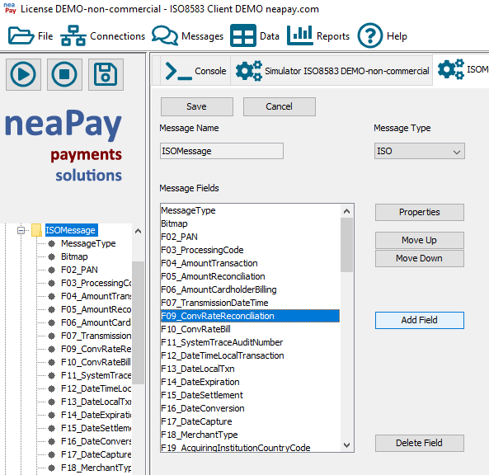
Task: Select F11_SystemTrace in the tree
Action: click(96, 375)
